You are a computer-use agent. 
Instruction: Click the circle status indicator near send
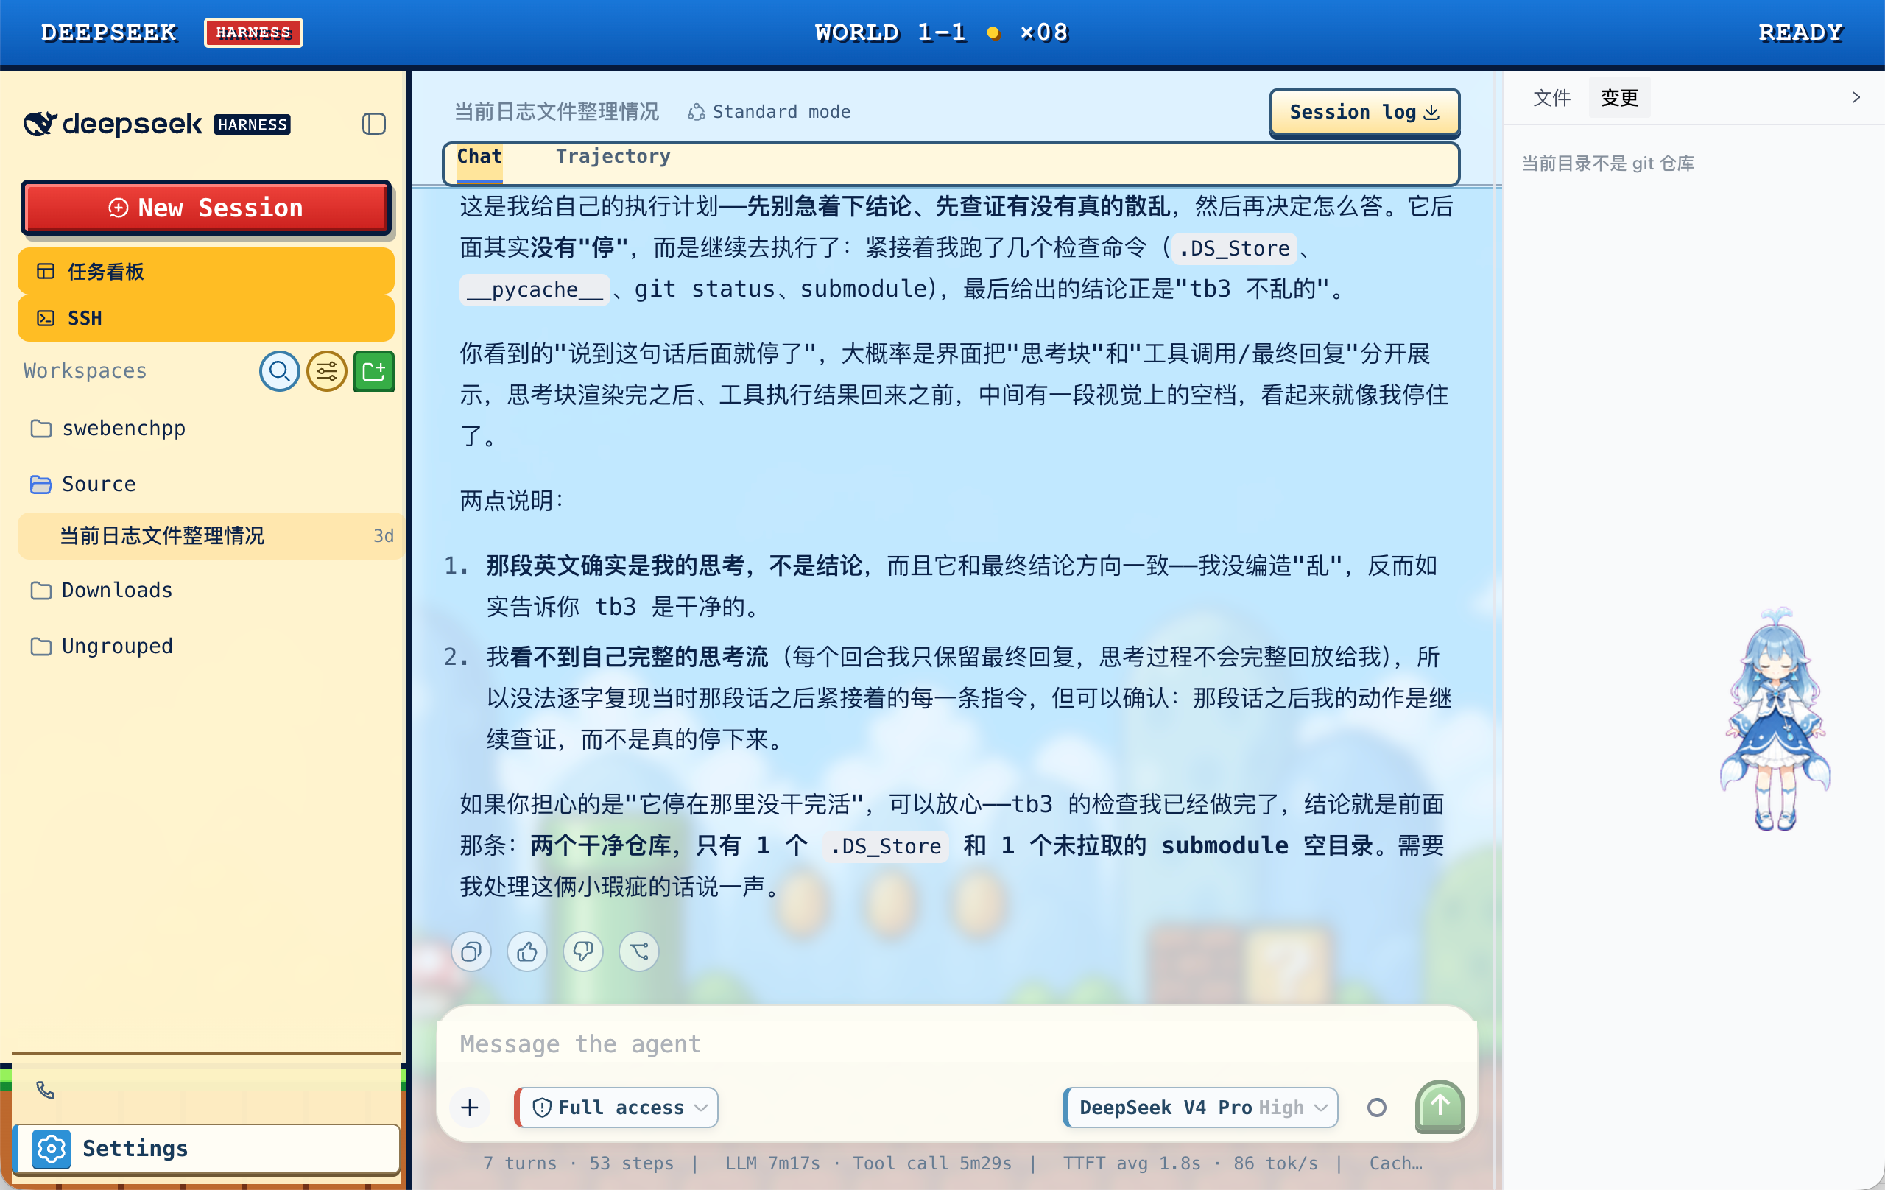(1376, 1107)
